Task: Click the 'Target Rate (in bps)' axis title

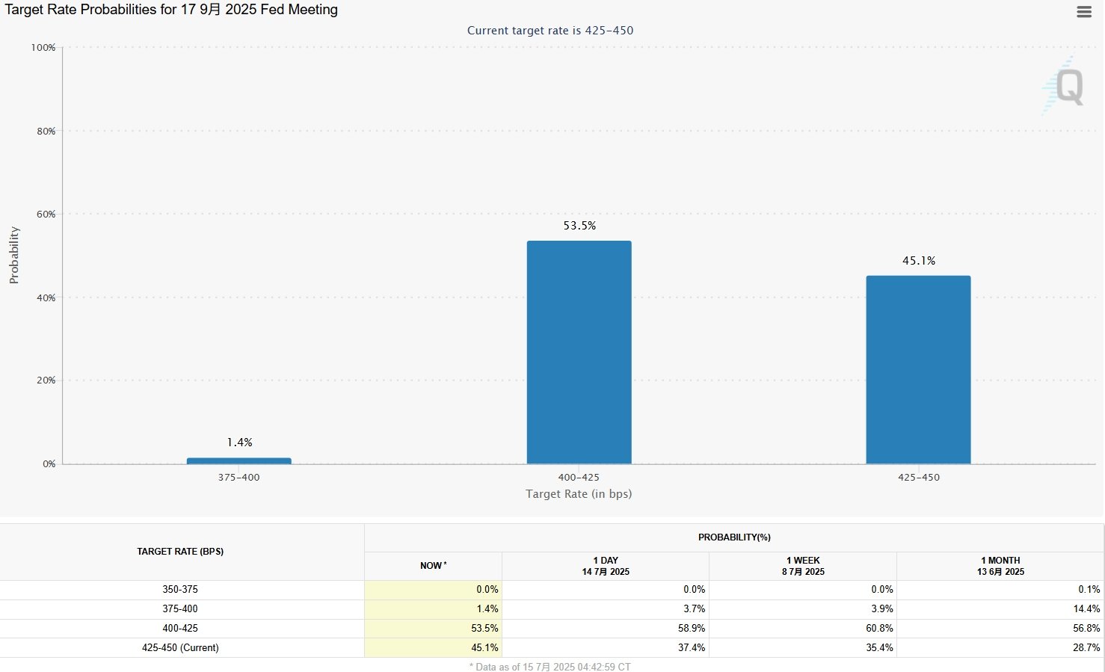Action: click(x=578, y=494)
